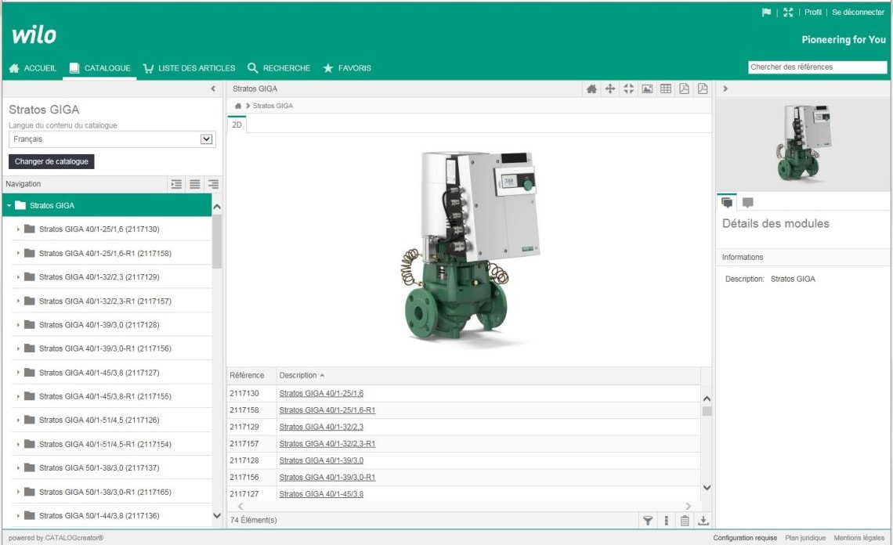Click the Configuration requise footer link
The image size is (893, 545).
pyautogui.click(x=745, y=538)
